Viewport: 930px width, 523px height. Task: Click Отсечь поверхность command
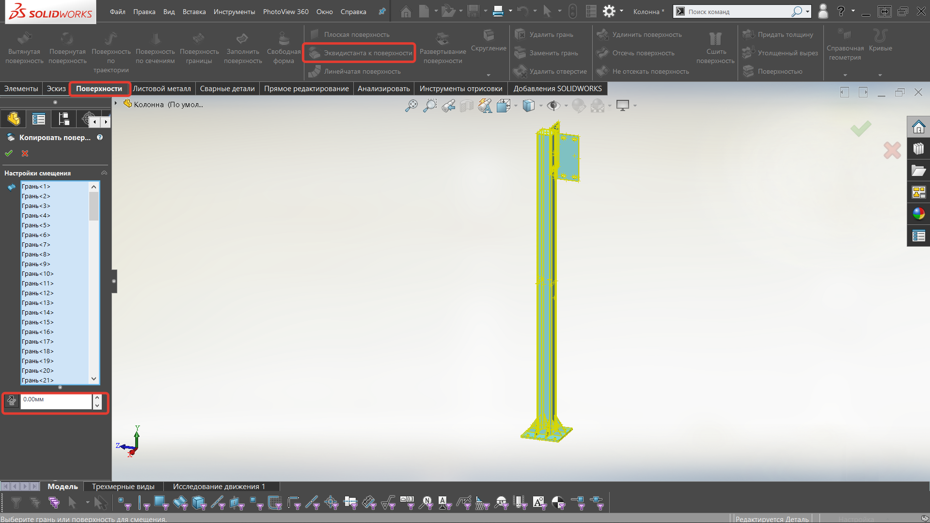(636, 53)
